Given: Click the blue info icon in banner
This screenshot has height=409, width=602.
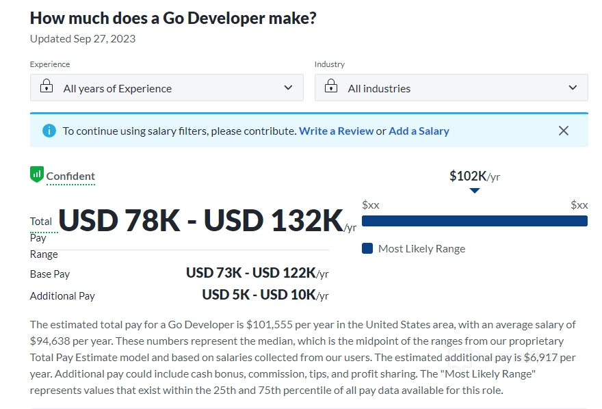Looking at the screenshot, I should tap(49, 131).
